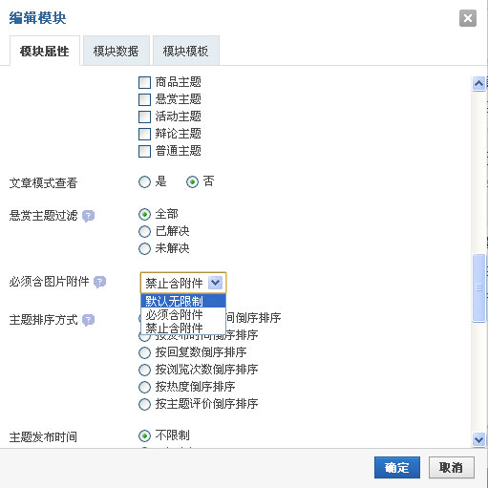Close the 编辑模块 dialog with X icon
Image resolution: width=488 pixels, height=488 pixels.
tap(468, 18)
